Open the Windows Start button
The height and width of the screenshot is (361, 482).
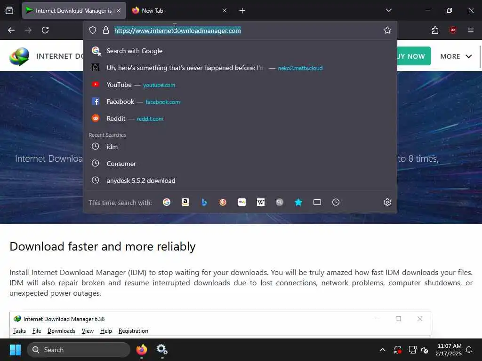point(15,350)
